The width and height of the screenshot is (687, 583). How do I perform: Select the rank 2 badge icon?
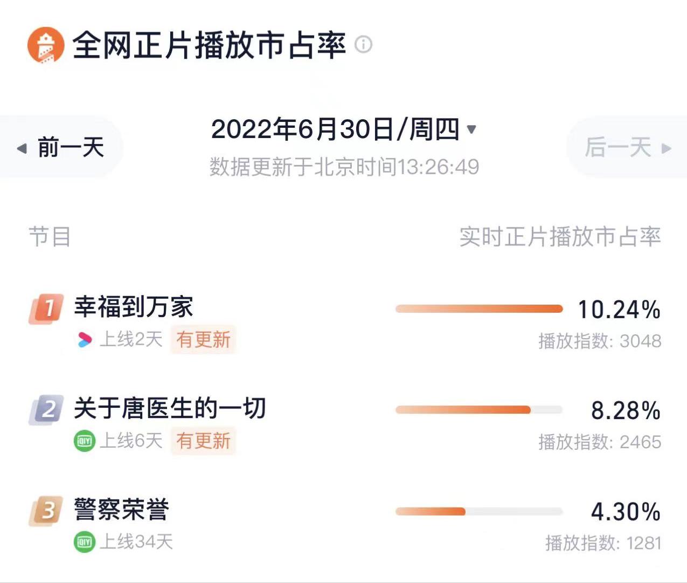[x=46, y=408]
